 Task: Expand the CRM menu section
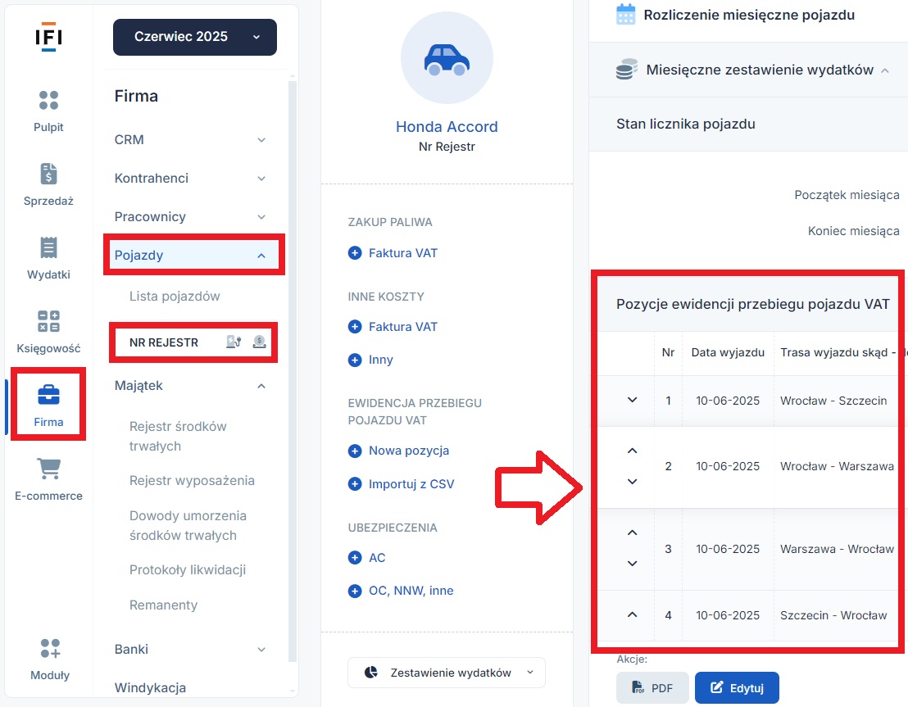[190, 140]
